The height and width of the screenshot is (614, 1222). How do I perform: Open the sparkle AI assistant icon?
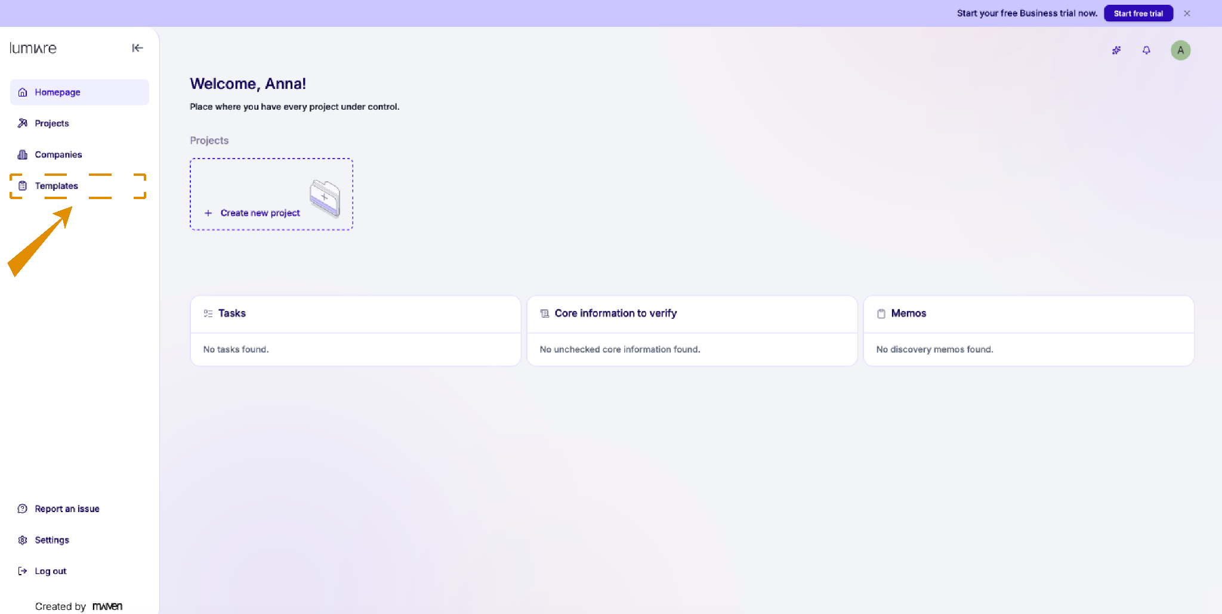coord(1116,50)
